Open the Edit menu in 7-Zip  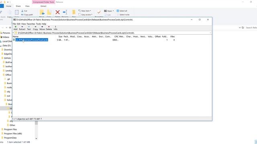(x=18, y=24)
